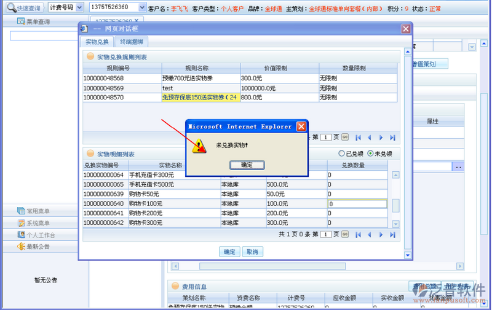492x310 pixels.
Task: Select row 购物卡300元
Action: coord(236,223)
